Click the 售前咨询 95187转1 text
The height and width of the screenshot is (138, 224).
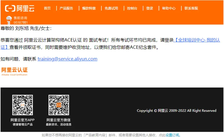pyautogui.click(x=20, y=20)
